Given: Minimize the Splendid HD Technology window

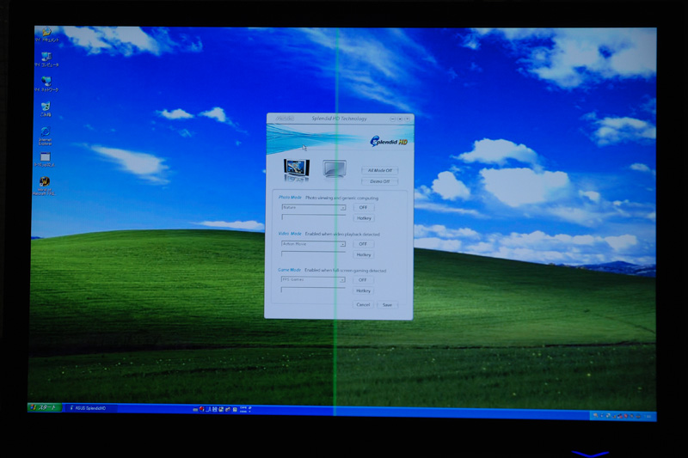Looking at the screenshot, I should click(393, 119).
